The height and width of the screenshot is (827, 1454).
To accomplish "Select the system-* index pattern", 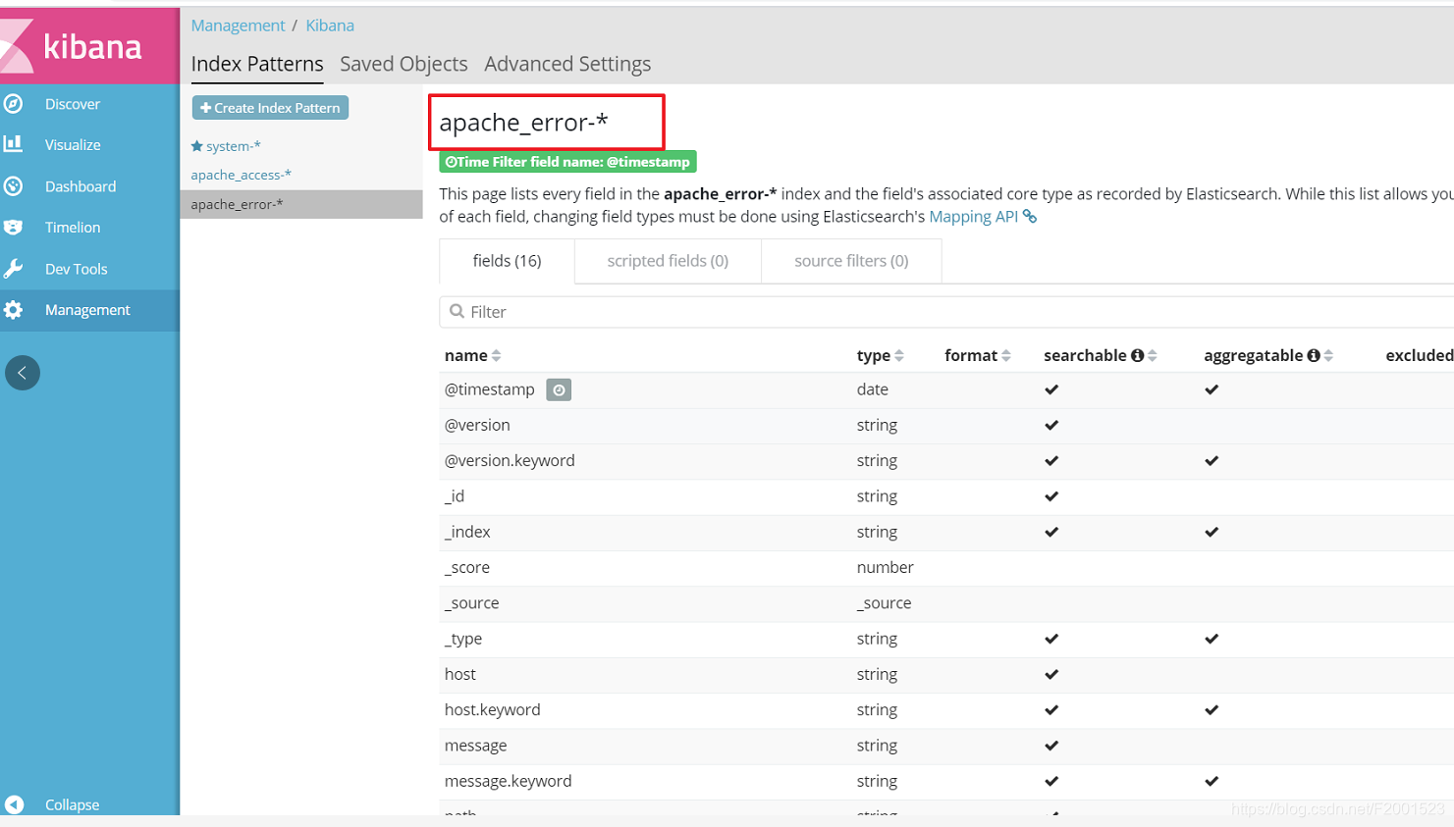I will 234,146.
